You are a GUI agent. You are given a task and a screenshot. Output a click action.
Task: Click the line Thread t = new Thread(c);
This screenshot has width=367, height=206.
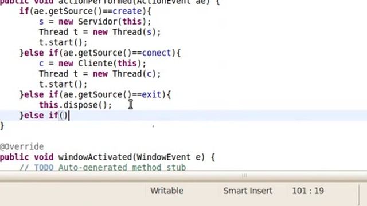(x=100, y=74)
